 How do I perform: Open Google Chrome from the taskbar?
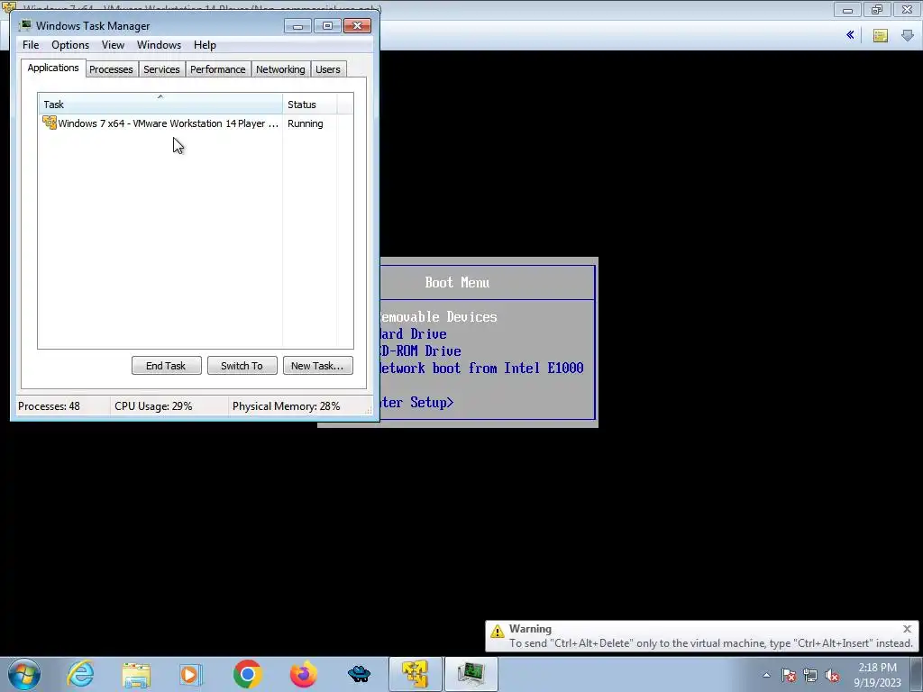[x=247, y=674]
